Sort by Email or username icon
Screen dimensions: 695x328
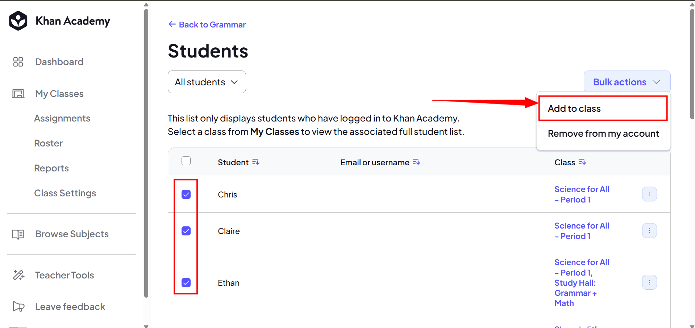pos(416,162)
